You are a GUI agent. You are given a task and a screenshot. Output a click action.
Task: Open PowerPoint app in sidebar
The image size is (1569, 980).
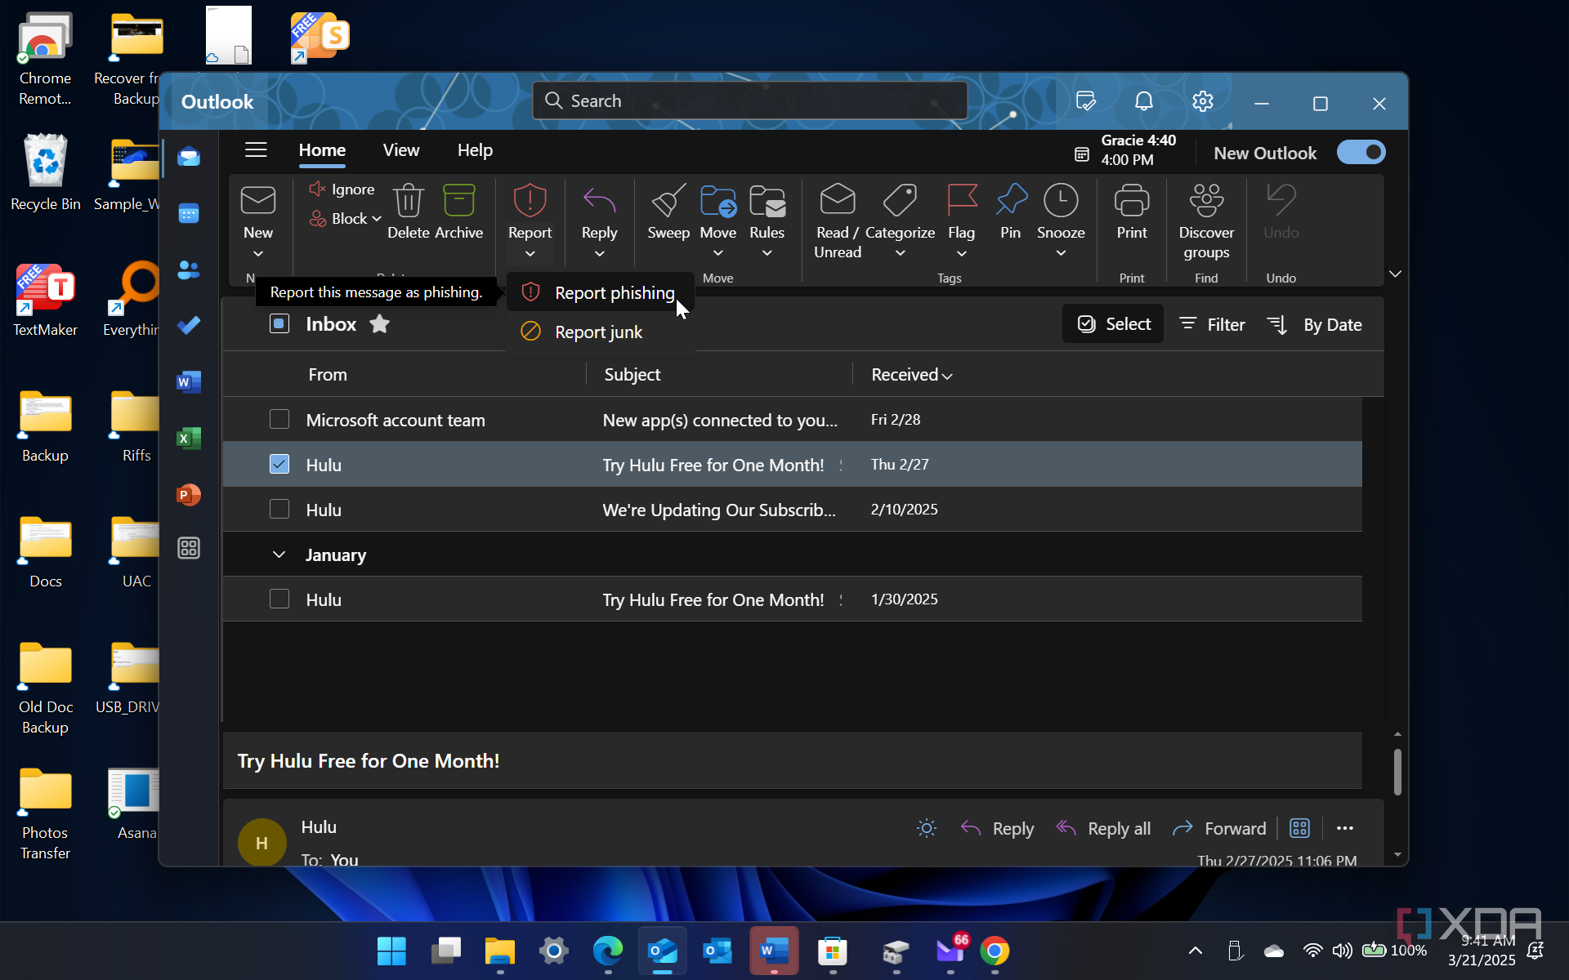[x=189, y=494]
